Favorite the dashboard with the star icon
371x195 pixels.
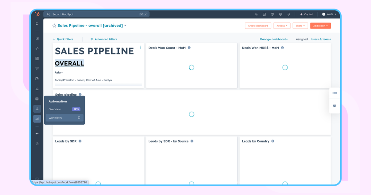pos(54,26)
